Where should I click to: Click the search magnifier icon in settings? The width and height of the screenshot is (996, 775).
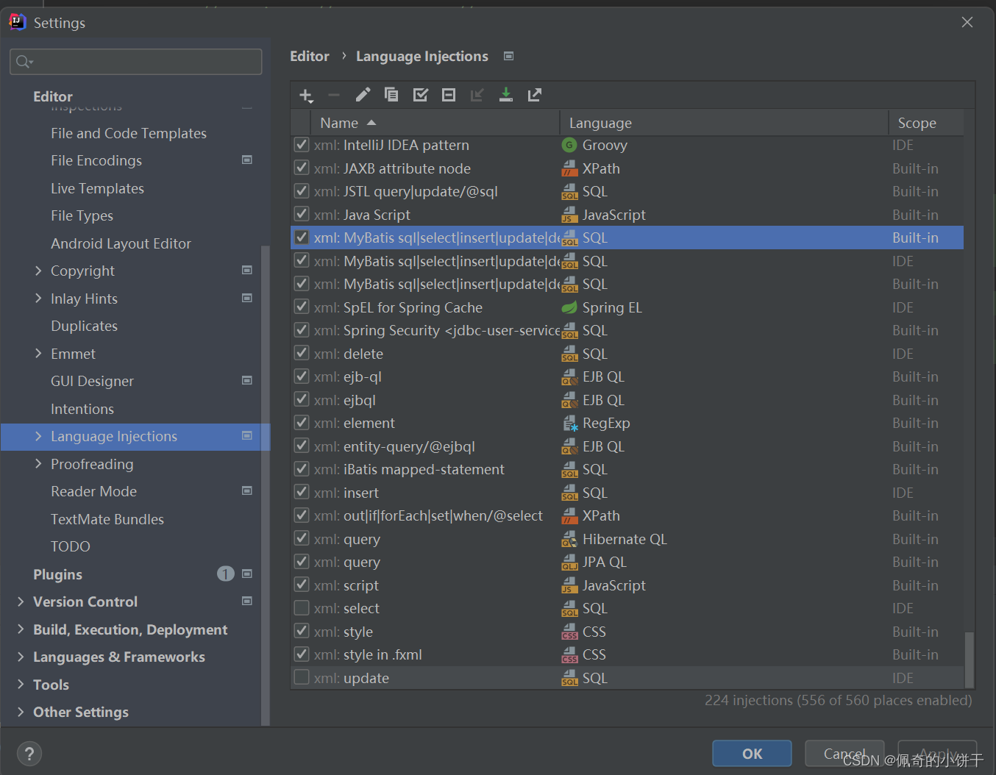pos(24,62)
